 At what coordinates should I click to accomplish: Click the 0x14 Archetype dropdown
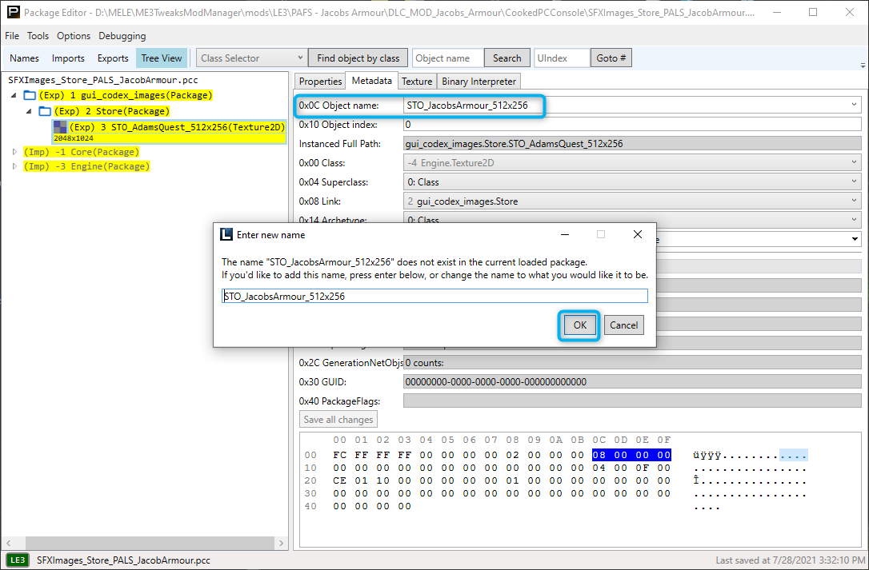tap(632, 218)
